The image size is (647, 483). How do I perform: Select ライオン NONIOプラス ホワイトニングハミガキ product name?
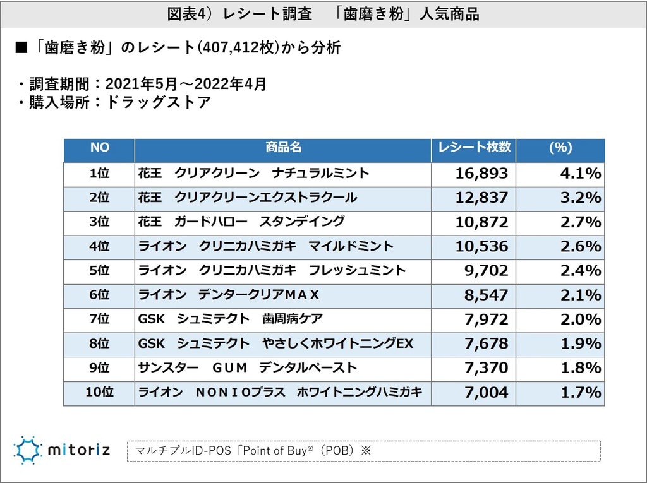[x=280, y=392]
